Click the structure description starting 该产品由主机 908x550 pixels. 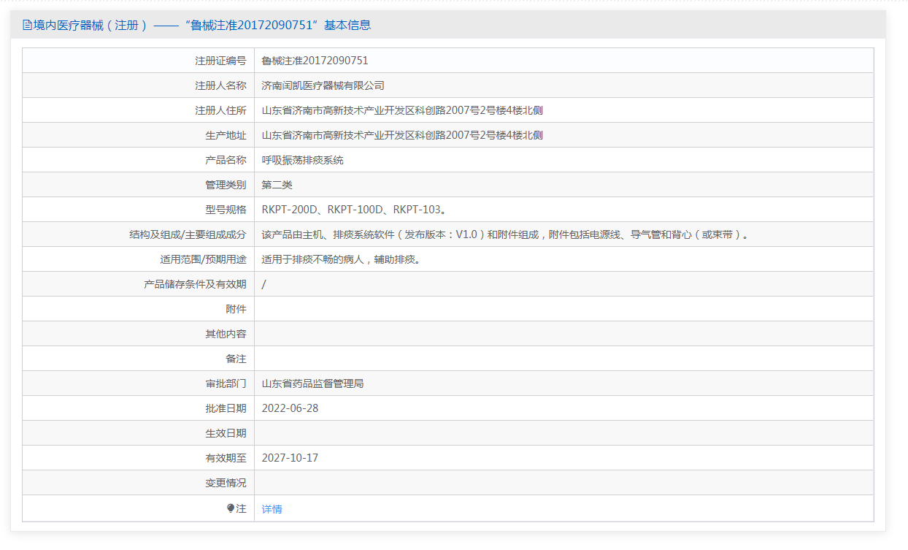click(x=506, y=234)
